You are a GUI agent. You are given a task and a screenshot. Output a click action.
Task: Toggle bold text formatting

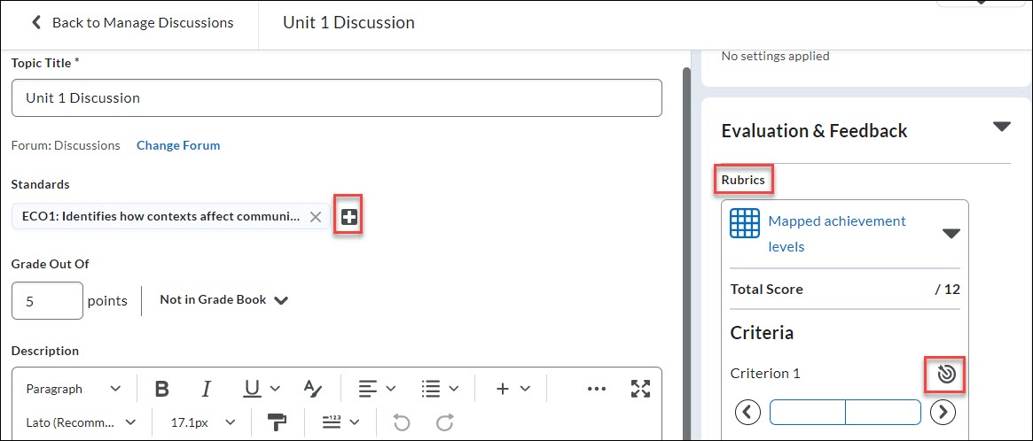click(x=162, y=389)
